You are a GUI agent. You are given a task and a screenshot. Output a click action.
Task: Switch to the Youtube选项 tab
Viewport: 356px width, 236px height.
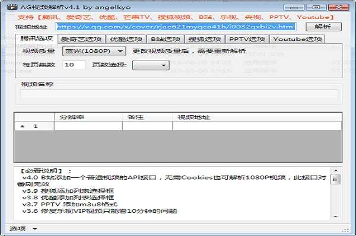point(297,39)
